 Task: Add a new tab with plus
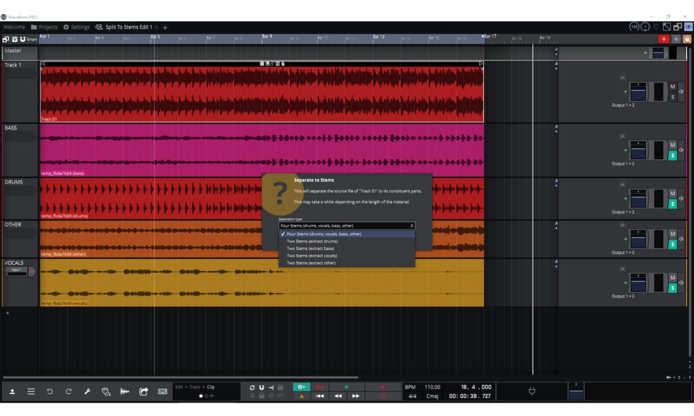click(x=165, y=28)
